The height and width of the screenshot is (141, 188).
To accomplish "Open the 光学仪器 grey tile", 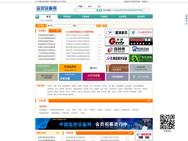I will [x=141, y=68].
